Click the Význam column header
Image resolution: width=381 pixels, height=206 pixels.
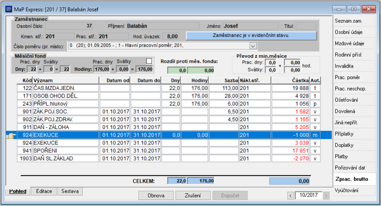pos(66,80)
